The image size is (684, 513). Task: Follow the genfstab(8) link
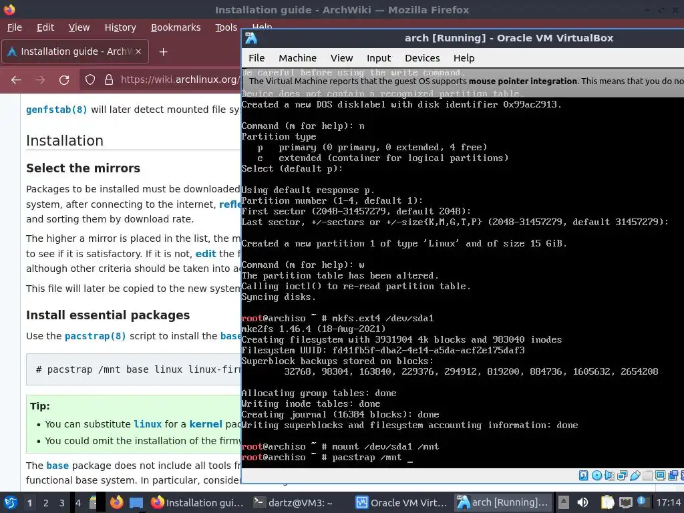(57, 110)
